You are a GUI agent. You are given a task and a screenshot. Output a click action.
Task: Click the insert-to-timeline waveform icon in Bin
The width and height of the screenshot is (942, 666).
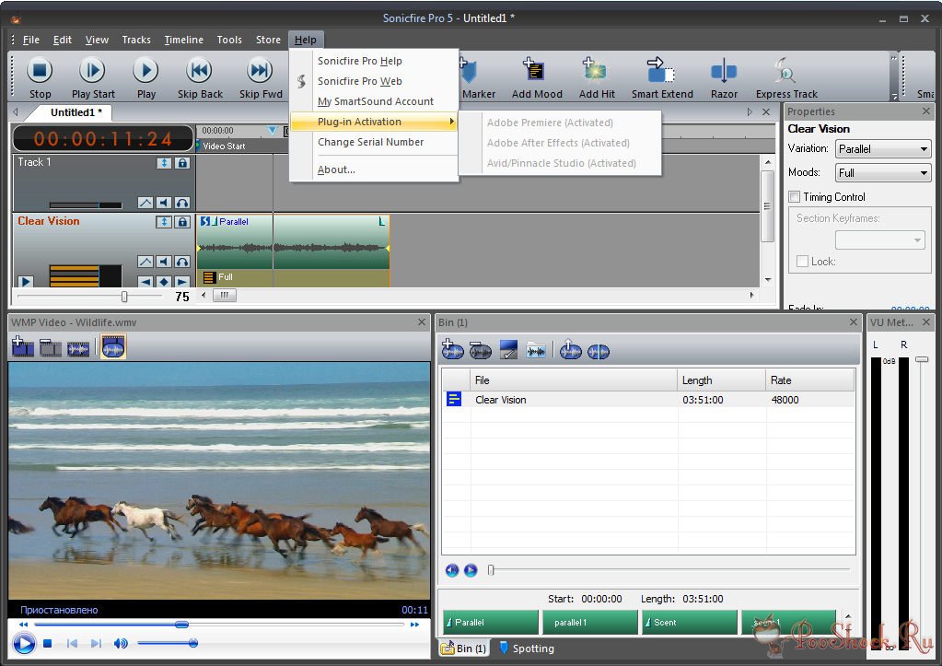click(570, 349)
